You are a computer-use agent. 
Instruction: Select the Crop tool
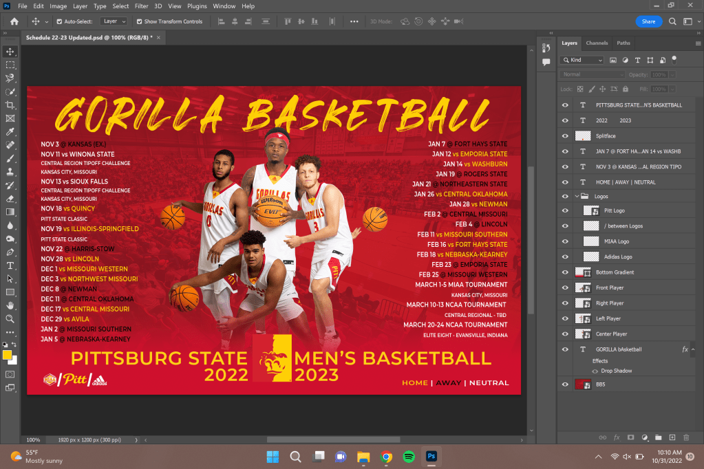click(10, 105)
